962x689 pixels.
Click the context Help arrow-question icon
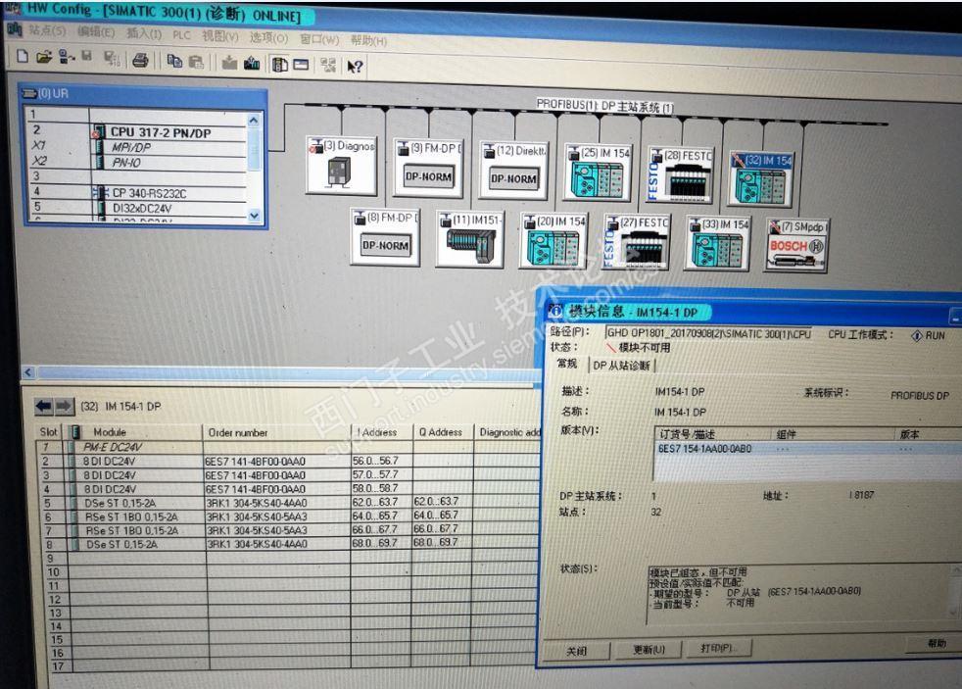pos(356,67)
